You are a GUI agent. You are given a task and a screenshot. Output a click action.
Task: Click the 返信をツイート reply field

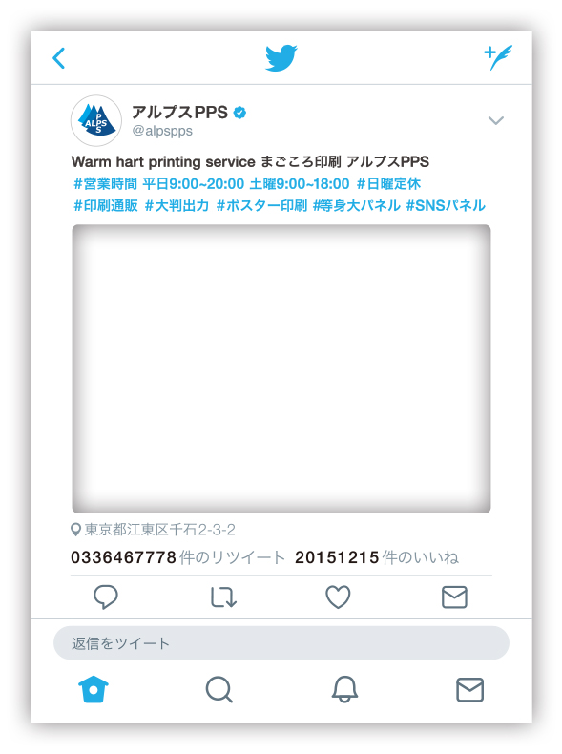point(281,643)
